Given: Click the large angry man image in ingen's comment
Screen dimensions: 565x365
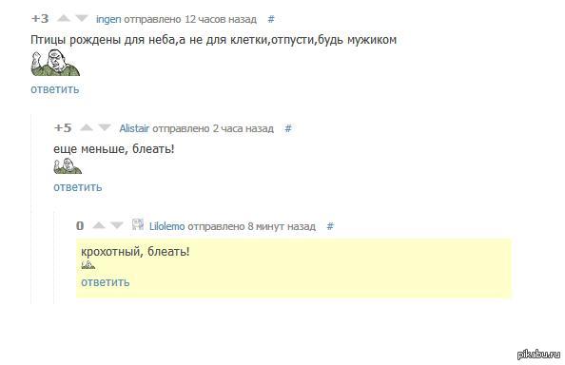Looking at the screenshot, I should (55, 63).
